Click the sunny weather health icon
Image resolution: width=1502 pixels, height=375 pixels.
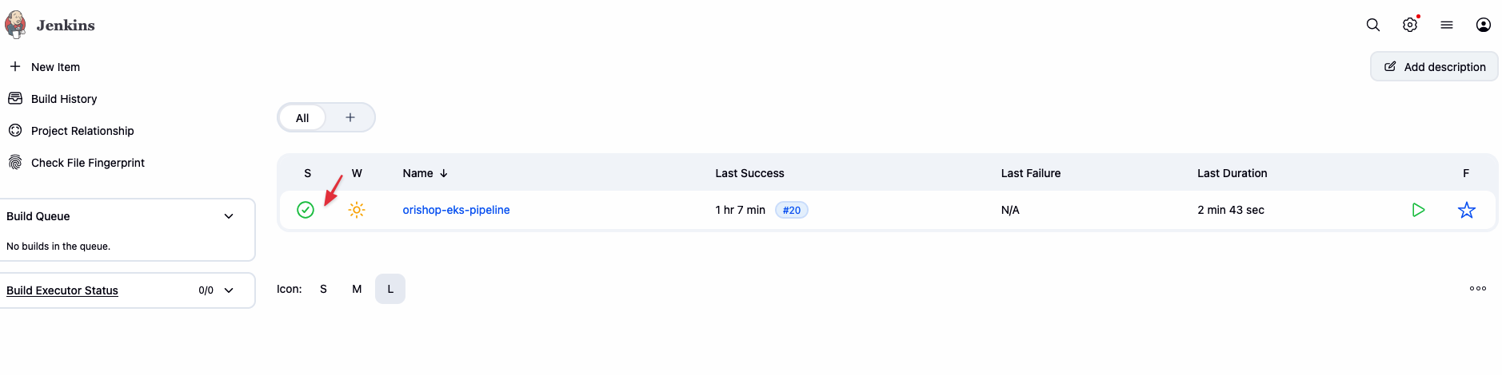tap(357, 210)
